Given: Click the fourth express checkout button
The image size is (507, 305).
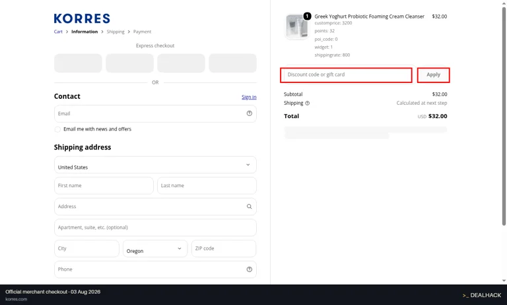Looking at the screenshot, I should coord(233,63).
